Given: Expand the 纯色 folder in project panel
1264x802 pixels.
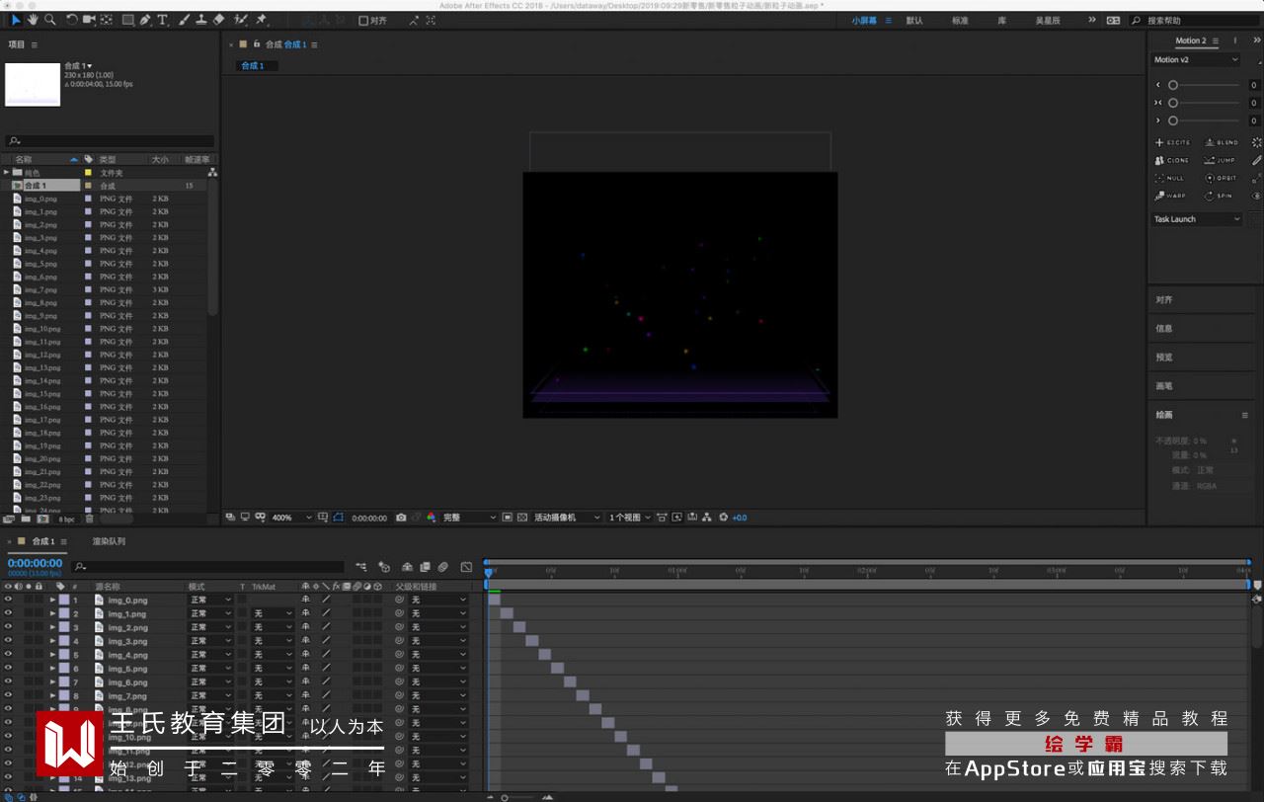Looking at the screenshot, I should (6, 173).
